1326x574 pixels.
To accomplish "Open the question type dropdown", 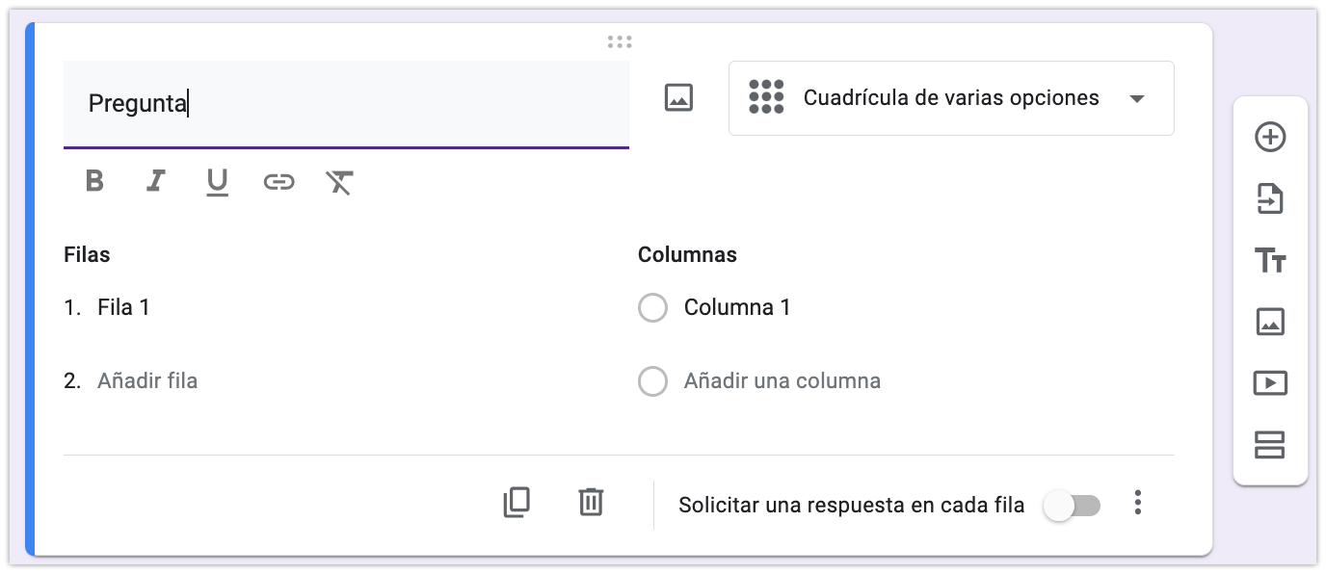I will coord(951,98).
